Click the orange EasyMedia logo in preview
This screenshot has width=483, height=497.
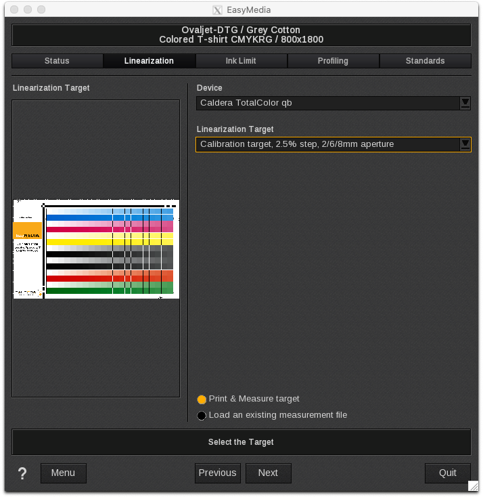[28, 231]
